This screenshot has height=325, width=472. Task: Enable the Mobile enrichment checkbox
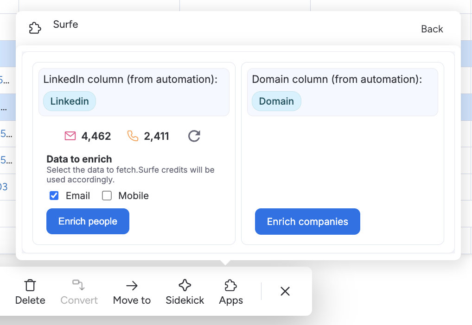[x=107, y=196]
